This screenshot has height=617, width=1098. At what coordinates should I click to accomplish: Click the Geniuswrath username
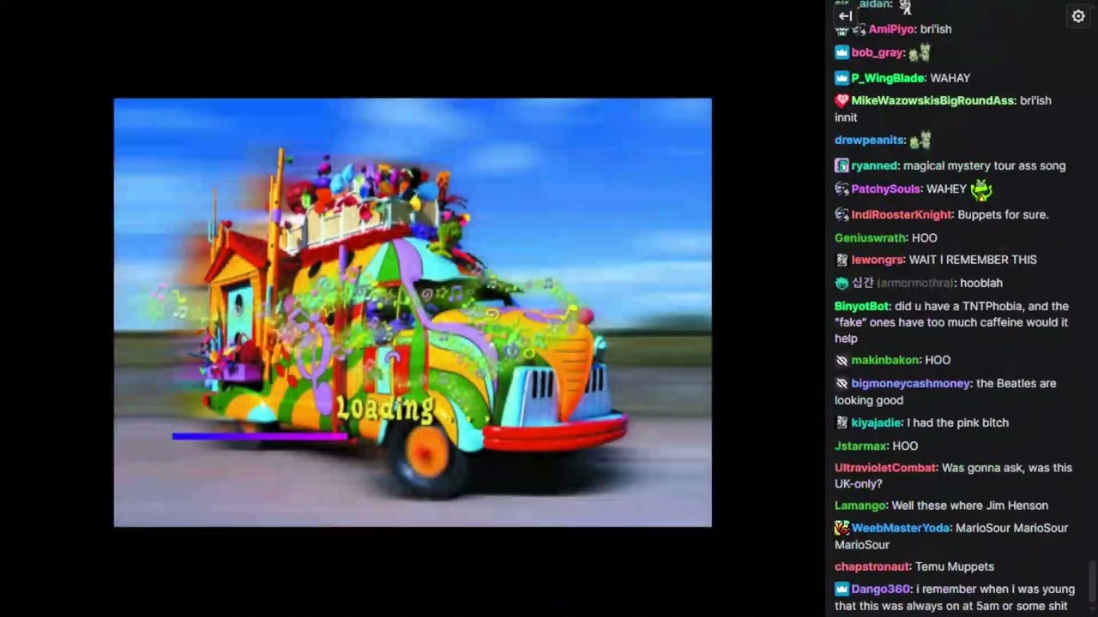[871, 237]
